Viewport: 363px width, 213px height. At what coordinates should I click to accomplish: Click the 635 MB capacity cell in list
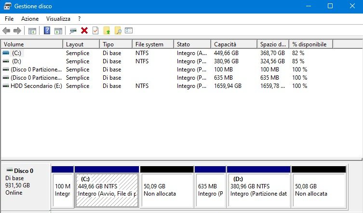pyautogui.click(x=223, y=78)
